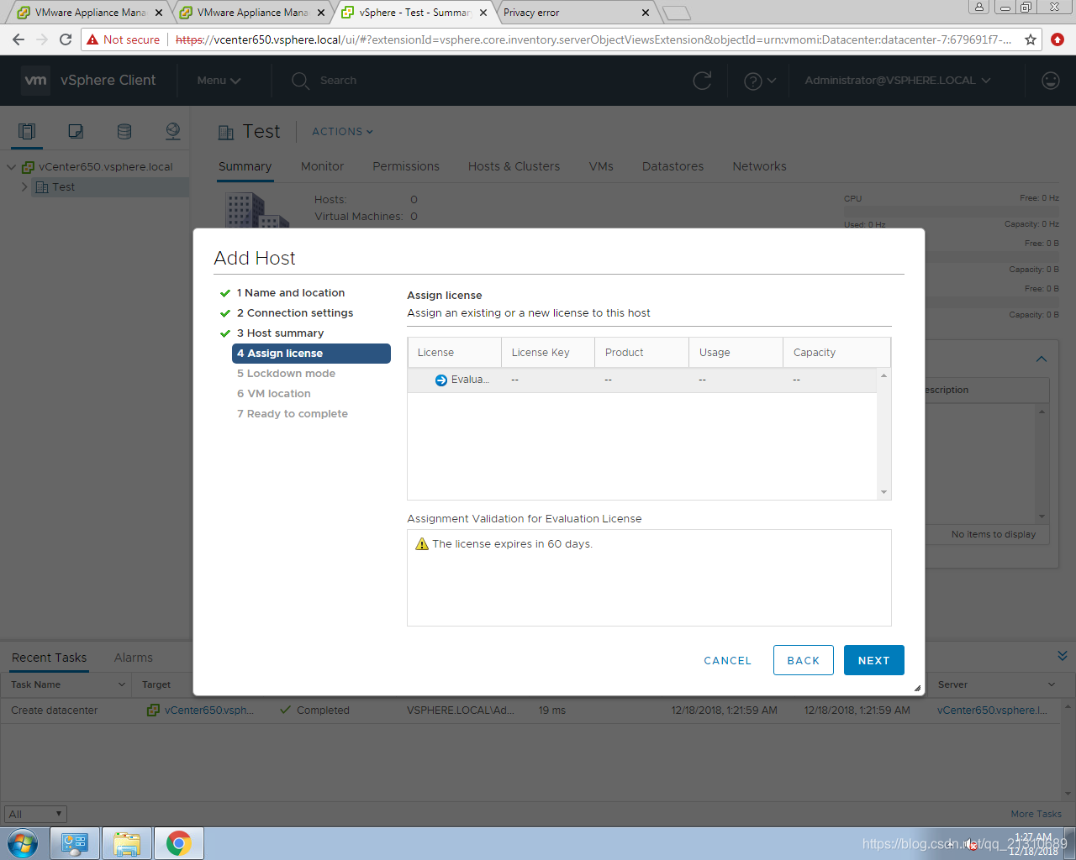Click the refresh icon in header
This screenshot has height=860, width=1076.
[x=702, y=81]
